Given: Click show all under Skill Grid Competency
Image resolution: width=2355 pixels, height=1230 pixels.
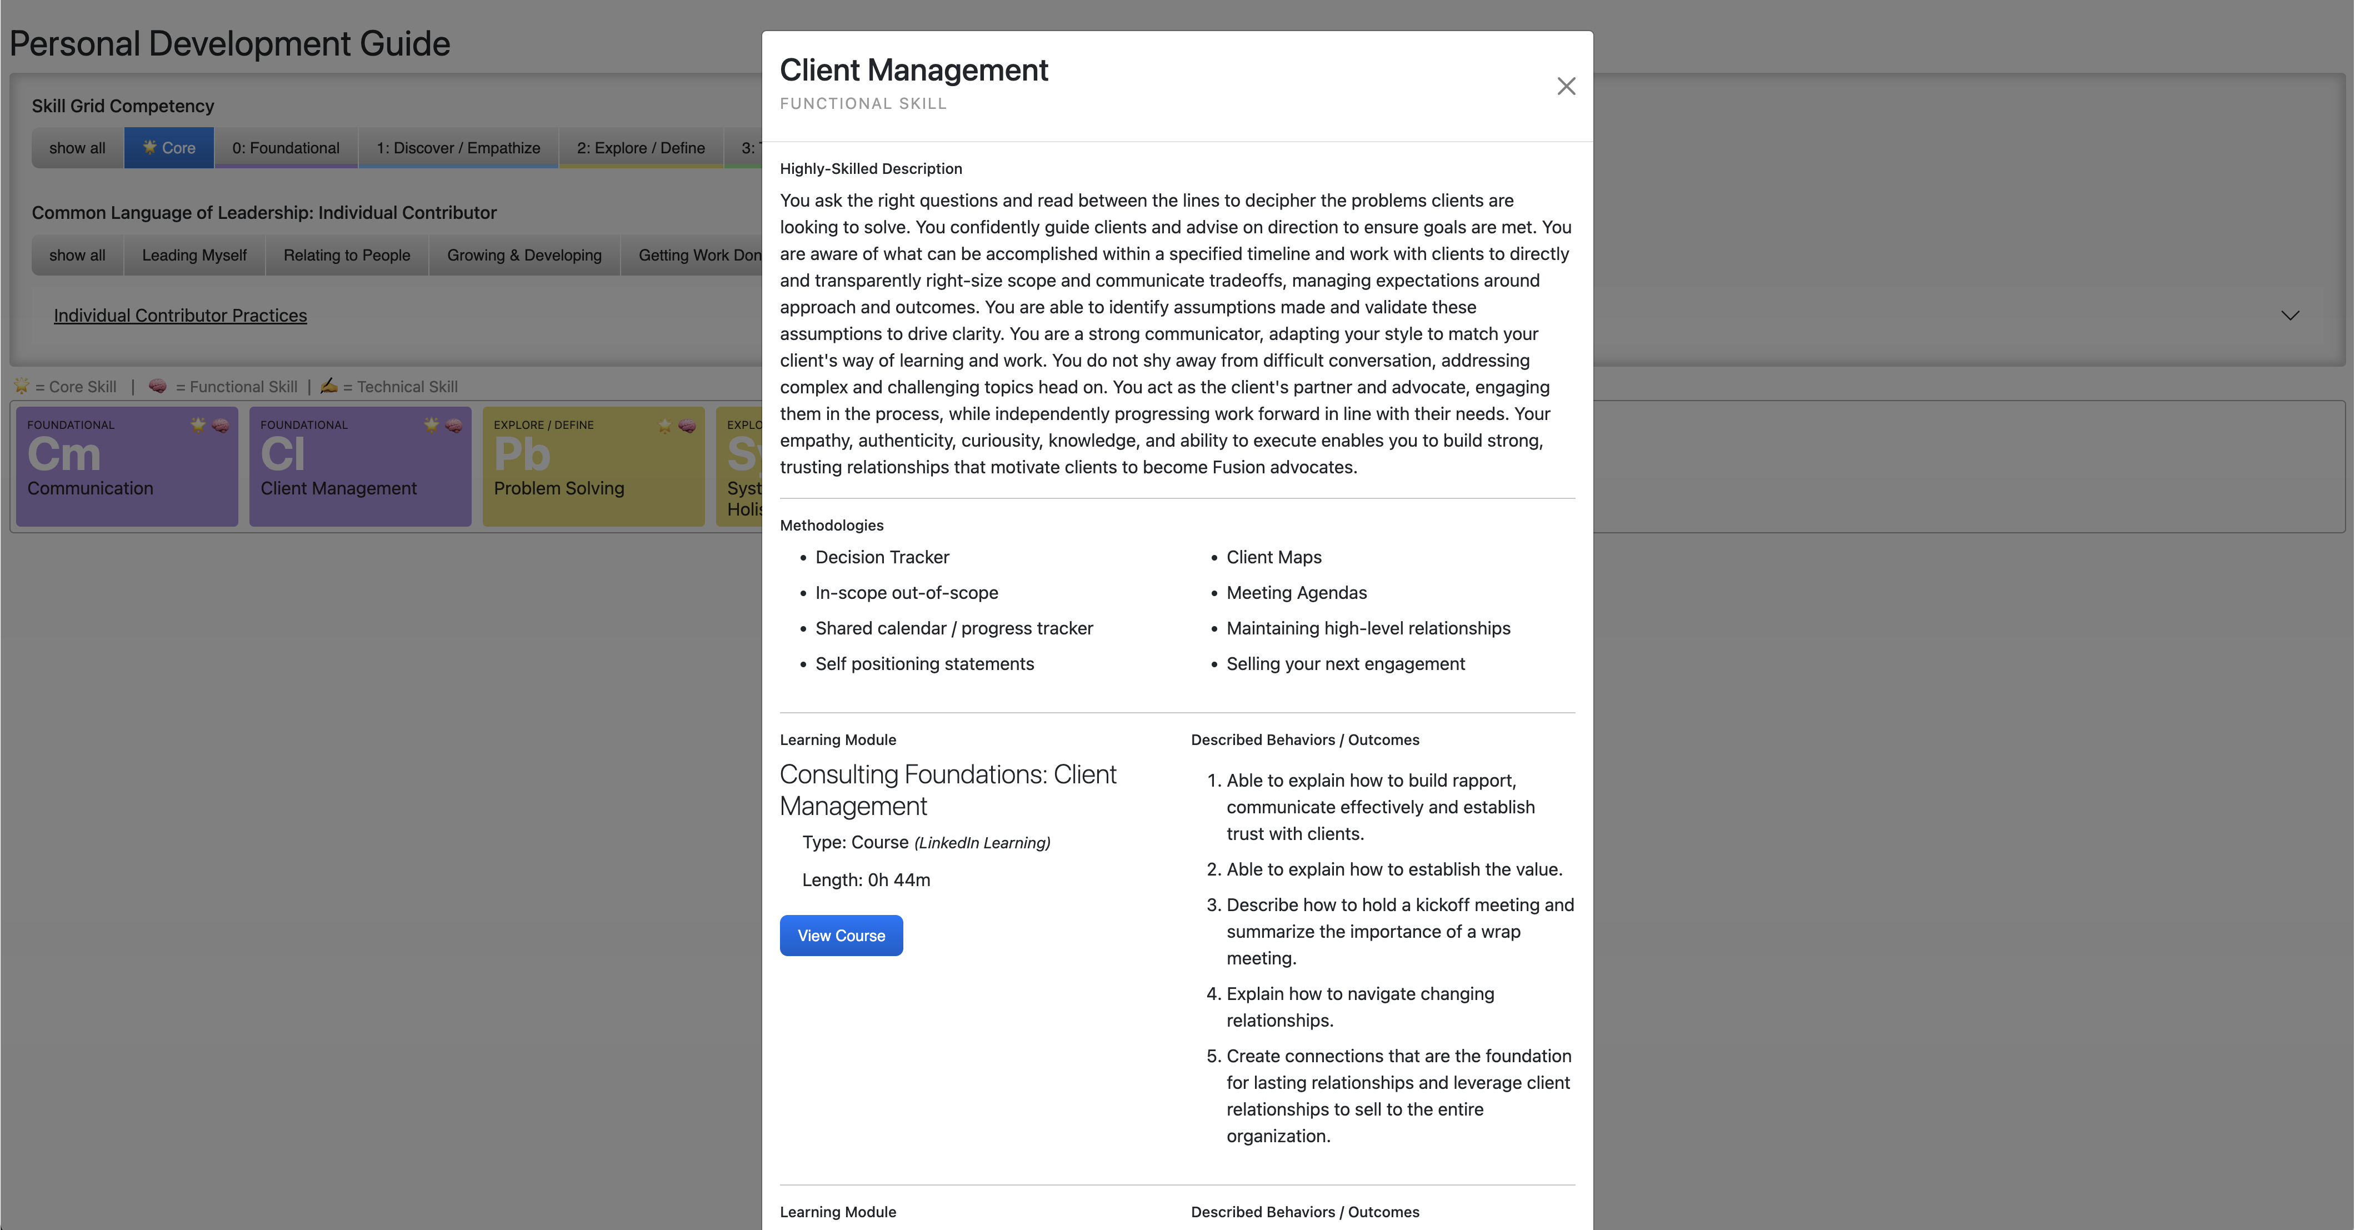Looking at the screenshot, I should (x=77, y=148).
